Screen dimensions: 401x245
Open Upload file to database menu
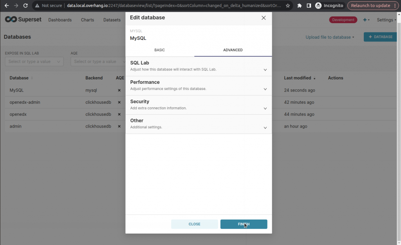coord(330,37)
